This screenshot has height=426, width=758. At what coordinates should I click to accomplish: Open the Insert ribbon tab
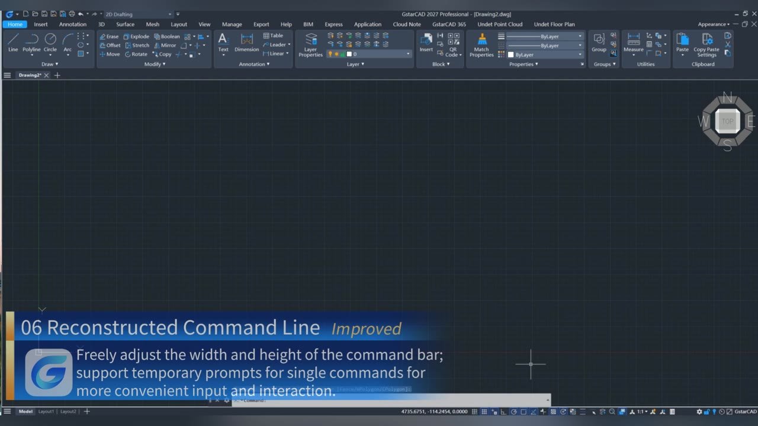point(41,24)
